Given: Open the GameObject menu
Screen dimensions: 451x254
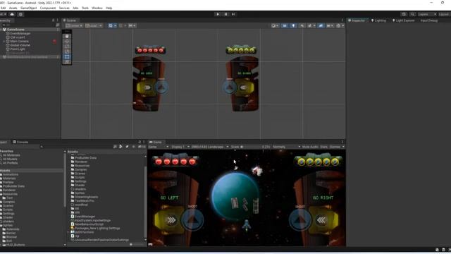Looking at the screenshot, I should (28, 8).
